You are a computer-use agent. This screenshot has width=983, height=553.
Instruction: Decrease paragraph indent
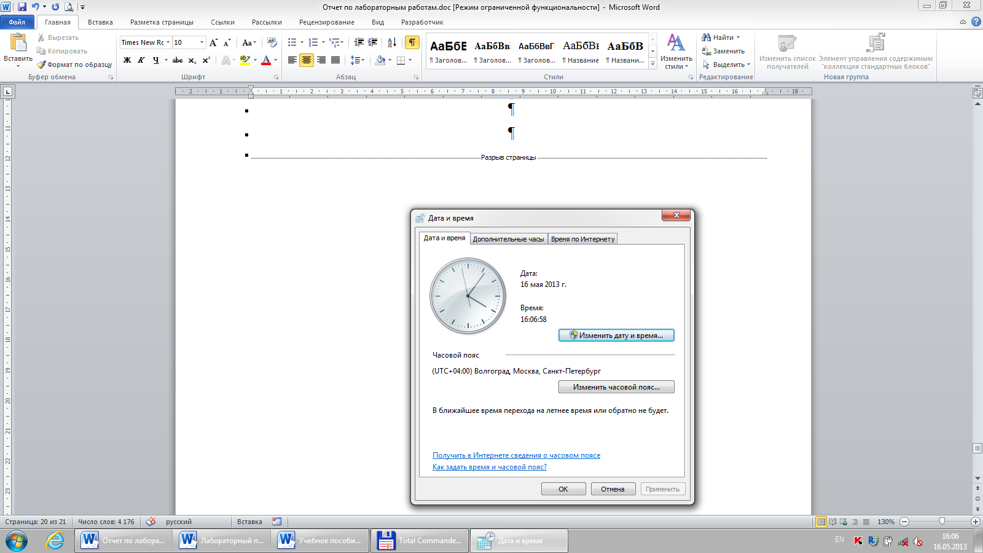359,42
